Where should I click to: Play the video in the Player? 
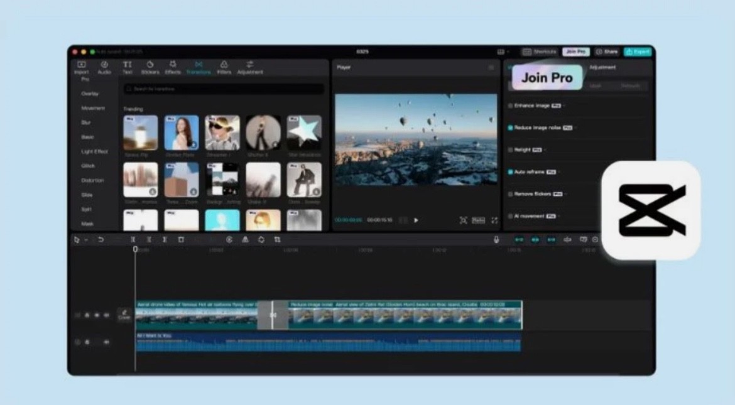click(416, 220)
